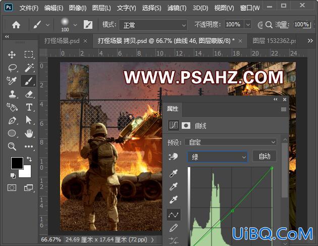Open the 选择(S) menu
The image size is (318, 246).
pos(151,8)
